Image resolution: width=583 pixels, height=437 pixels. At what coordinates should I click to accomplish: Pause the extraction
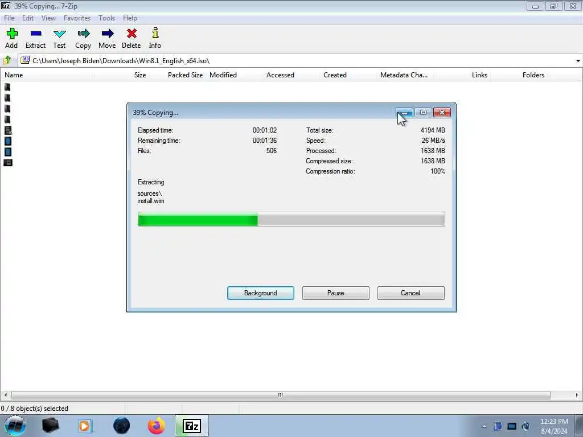[x=336, y=293]
